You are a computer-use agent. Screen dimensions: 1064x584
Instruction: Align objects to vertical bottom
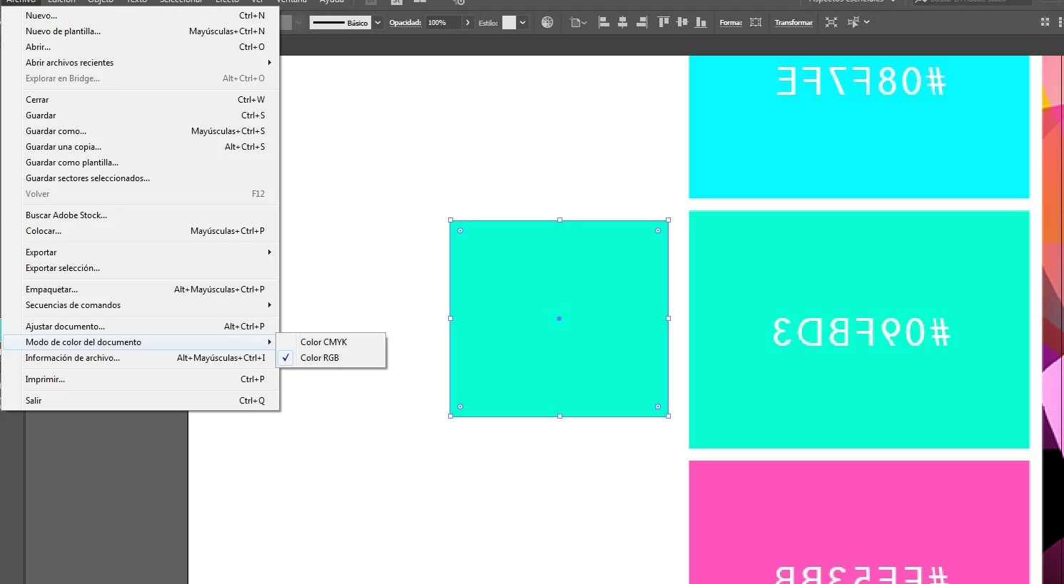[701, 22]
